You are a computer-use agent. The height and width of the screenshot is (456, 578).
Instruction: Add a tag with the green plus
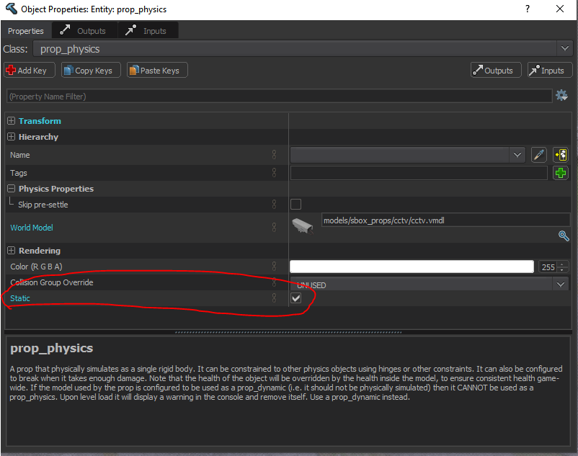pos(561,172)
